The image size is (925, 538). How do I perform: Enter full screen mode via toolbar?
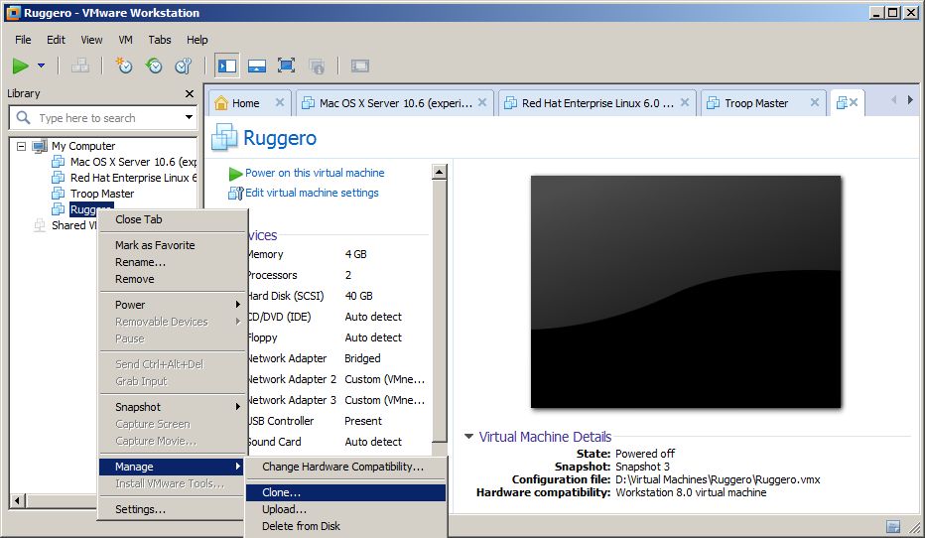pos(287,67)
